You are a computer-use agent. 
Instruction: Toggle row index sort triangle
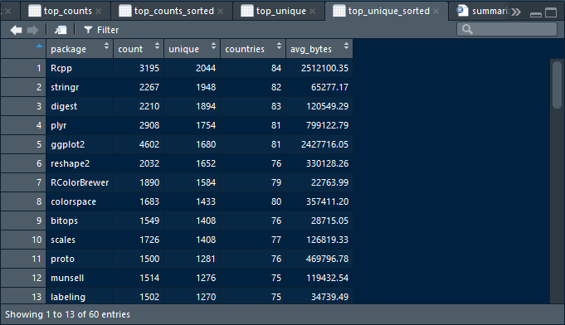coord(39,46)
